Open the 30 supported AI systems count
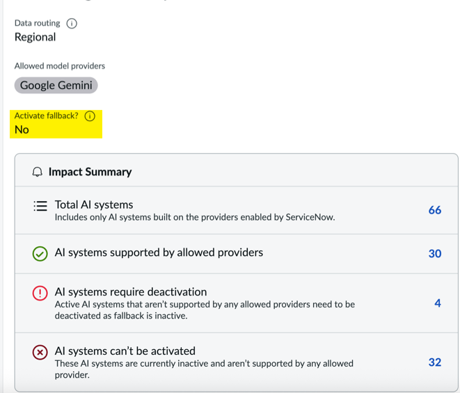The image size is (460, 393). pos(435,254)
